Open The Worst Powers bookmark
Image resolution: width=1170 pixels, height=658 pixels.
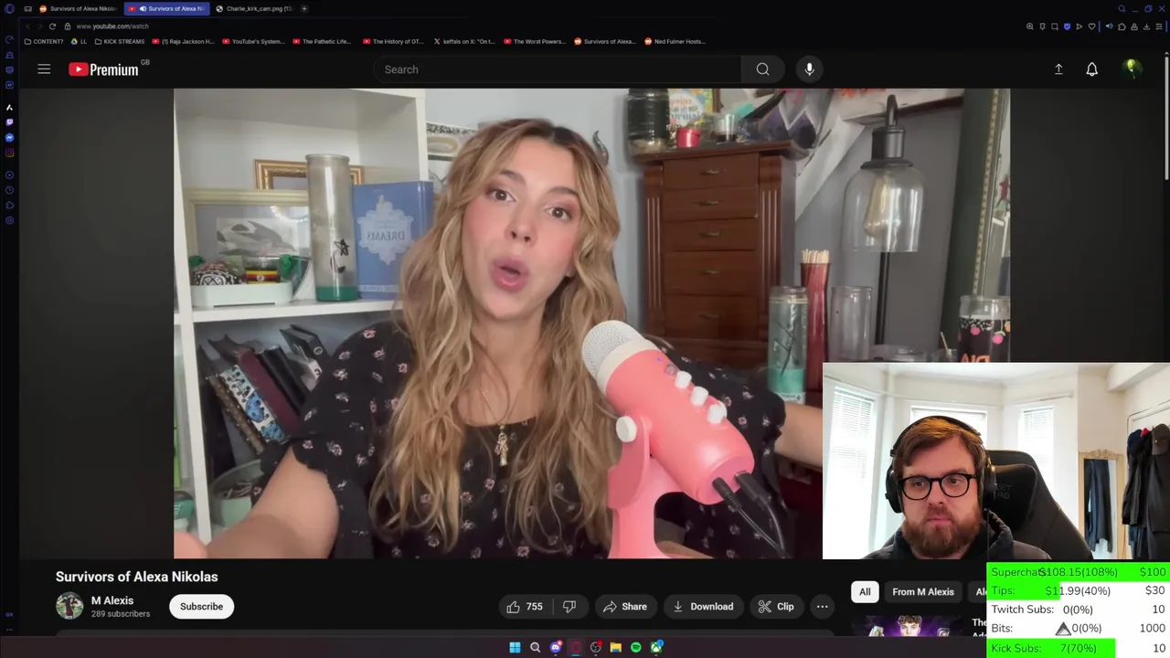[x=535, y=41]
